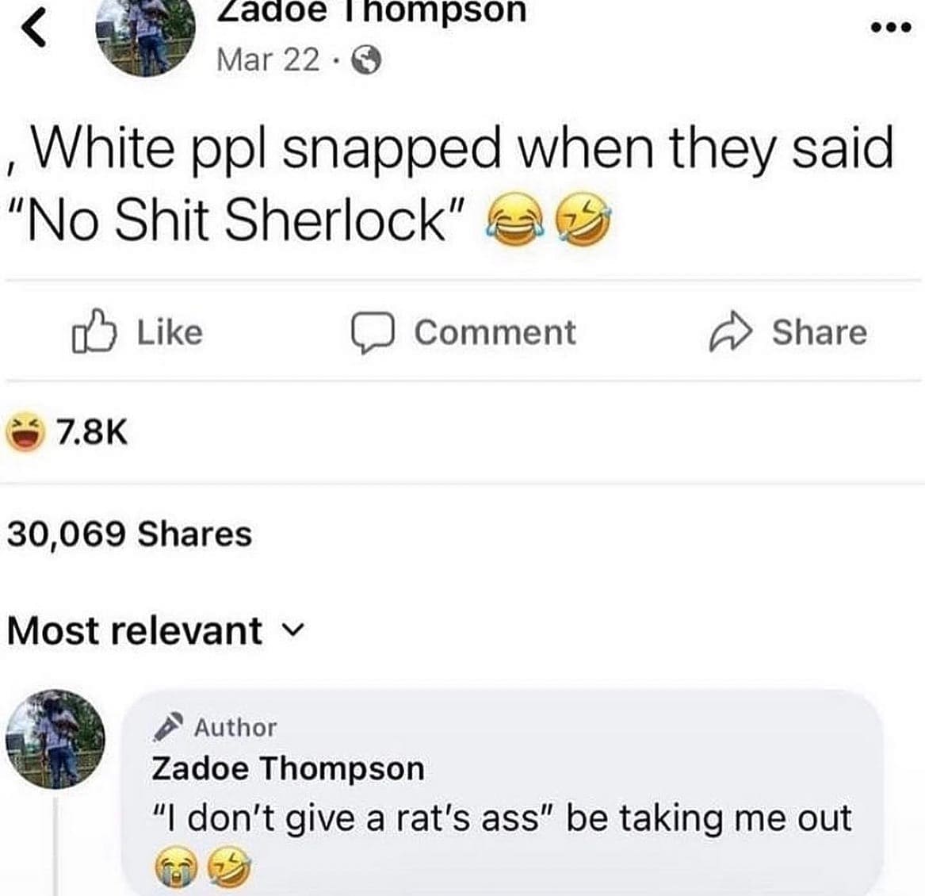Viewport: 925px width, 896px height.
Task: Open Zadoe Thompson's name in the comment
Action: tap(288, 769)
